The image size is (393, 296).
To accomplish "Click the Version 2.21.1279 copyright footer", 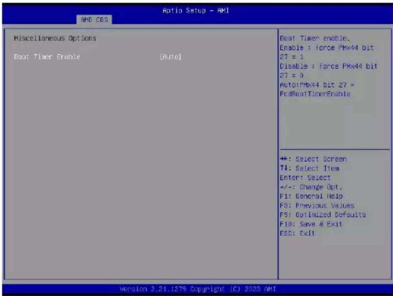I will [x=198, y=289].
